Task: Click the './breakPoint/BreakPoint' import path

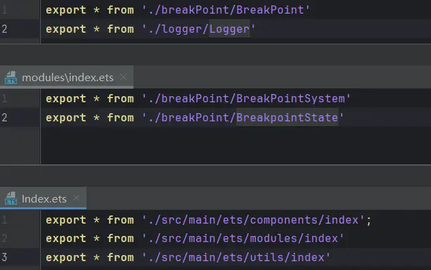Action: 225,10
